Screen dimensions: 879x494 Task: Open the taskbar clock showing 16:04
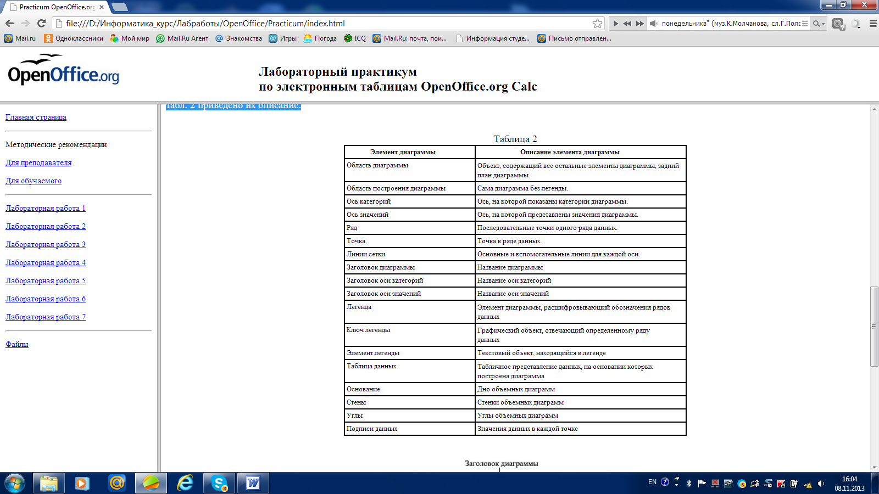pos(849,484)
